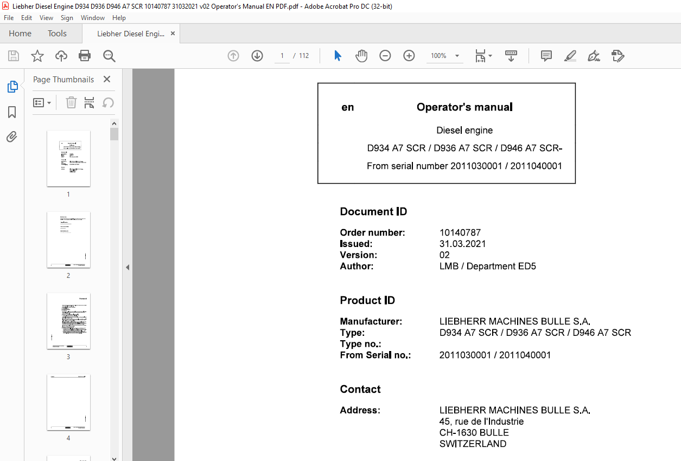Zoom out with the minus icon

[x=385, y=56]
